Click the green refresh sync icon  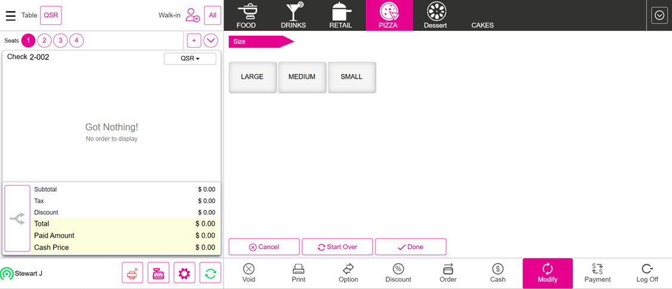[210, 273]
